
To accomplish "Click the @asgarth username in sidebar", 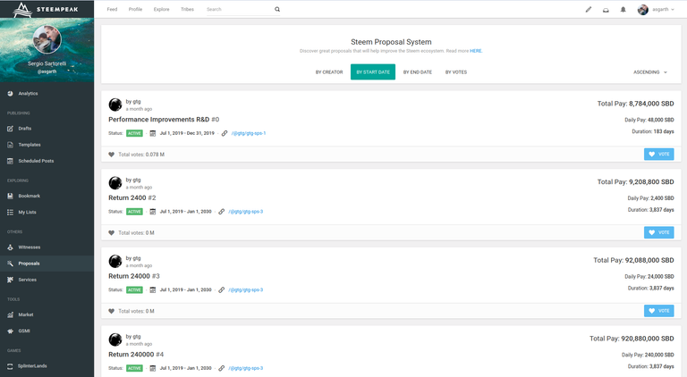I will (47, 71).
